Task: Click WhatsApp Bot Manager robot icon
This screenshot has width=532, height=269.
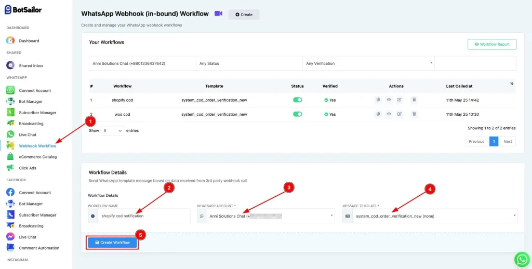Action: pyautogui.click(x=10, y=101)
